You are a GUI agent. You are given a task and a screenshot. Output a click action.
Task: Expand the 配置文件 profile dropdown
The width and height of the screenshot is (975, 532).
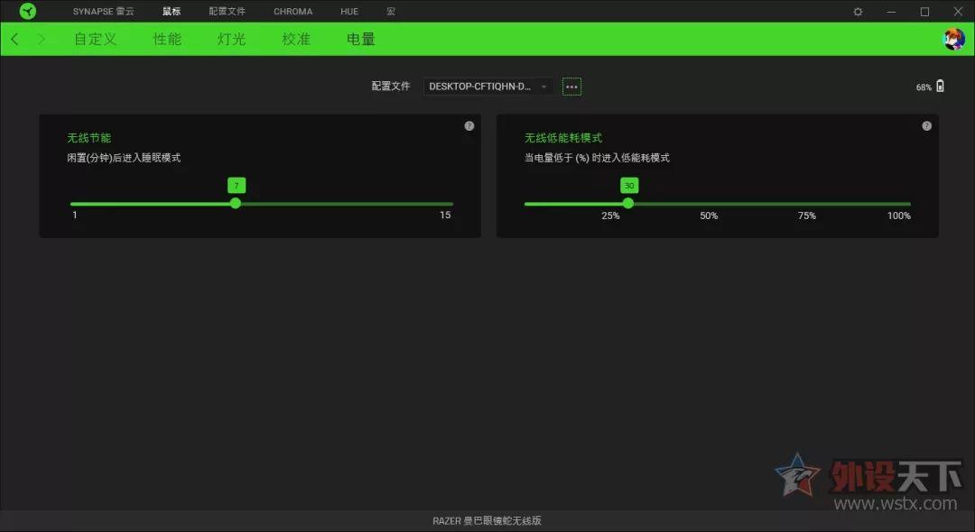point(487,87)
